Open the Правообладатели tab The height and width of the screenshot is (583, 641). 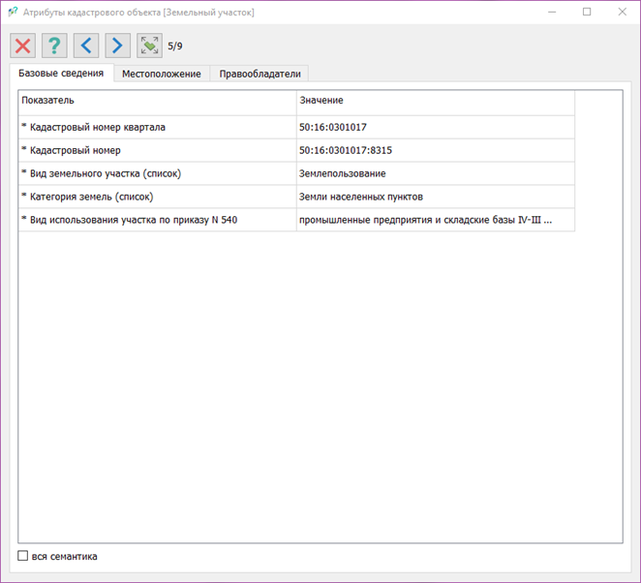(259, 74)
